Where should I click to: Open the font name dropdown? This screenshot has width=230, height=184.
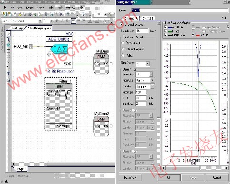click(x=40, y=21)
